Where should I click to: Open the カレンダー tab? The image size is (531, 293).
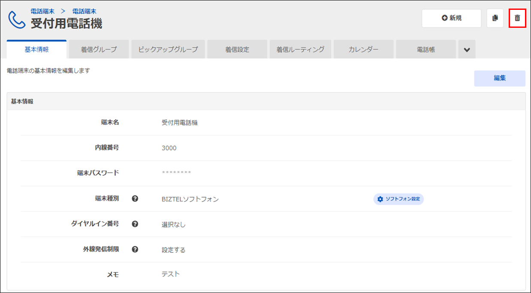tap(363, 50)
